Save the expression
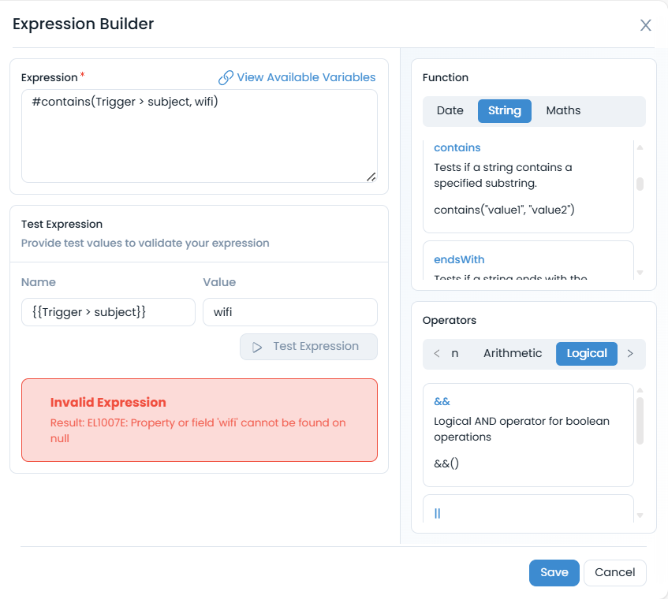Screen dimensions: 668x599 click(554, 573)
